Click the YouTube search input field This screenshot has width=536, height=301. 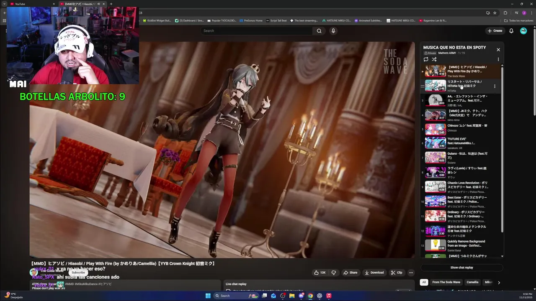[256, 31]
